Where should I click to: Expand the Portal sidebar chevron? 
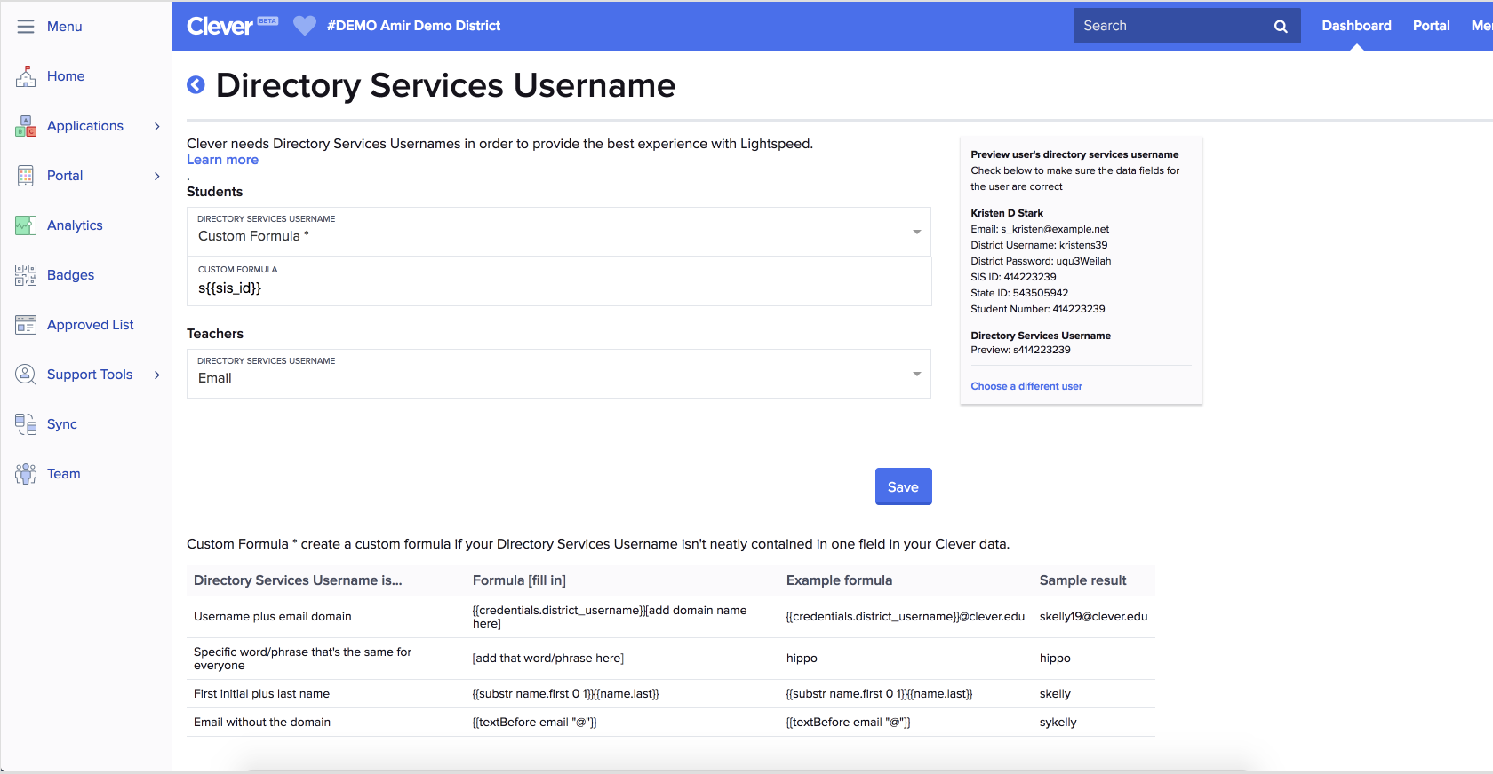click(x=157, y=176)
